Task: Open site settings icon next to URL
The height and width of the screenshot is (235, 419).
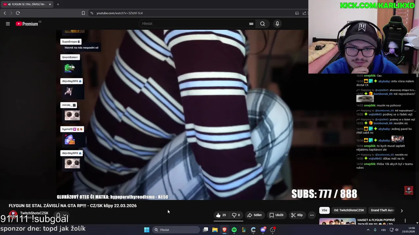Action: 92,13
